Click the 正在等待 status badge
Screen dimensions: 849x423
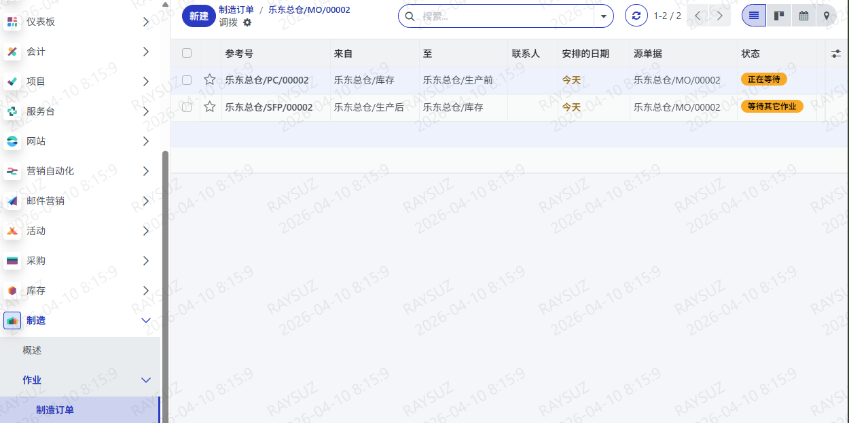click(764, 79)
